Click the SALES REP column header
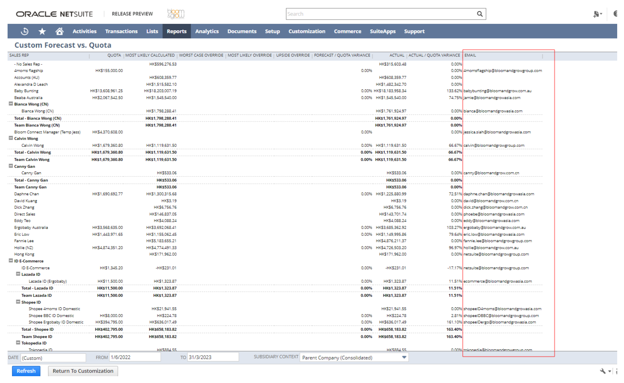624x383 pixels. click(x=19, y=55)
